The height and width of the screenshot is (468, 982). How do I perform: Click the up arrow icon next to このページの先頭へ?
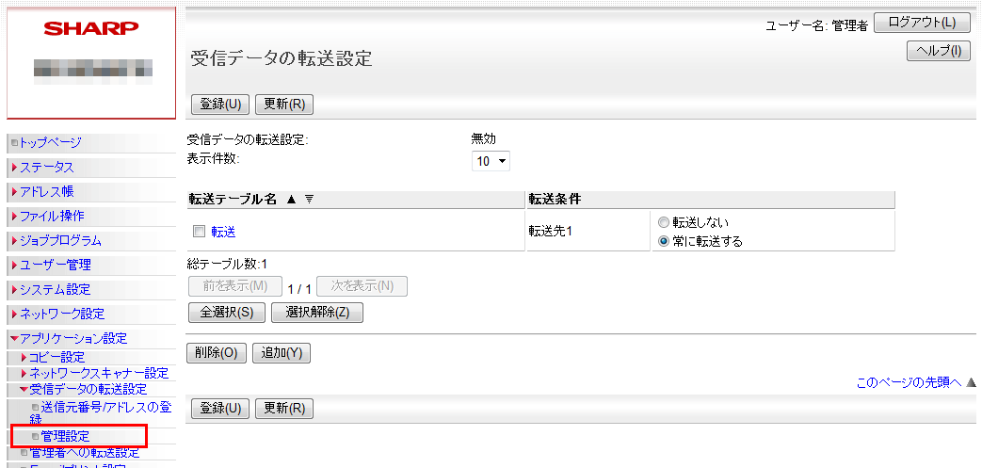click(x=971, y=382)
